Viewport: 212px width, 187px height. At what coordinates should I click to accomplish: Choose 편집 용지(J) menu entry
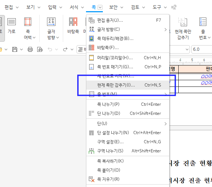(128, 20)
